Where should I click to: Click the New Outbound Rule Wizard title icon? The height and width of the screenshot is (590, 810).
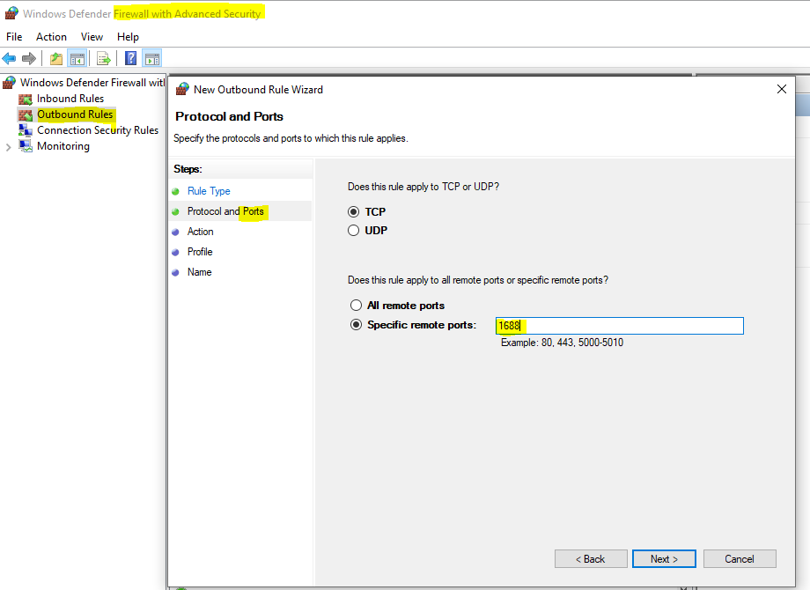point(182,89)
